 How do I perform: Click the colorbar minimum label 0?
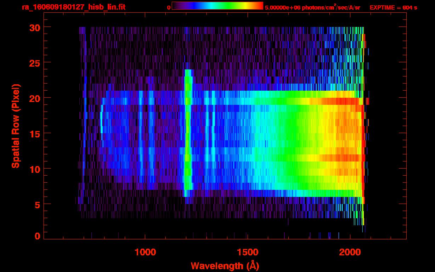[x=169, y=7]
